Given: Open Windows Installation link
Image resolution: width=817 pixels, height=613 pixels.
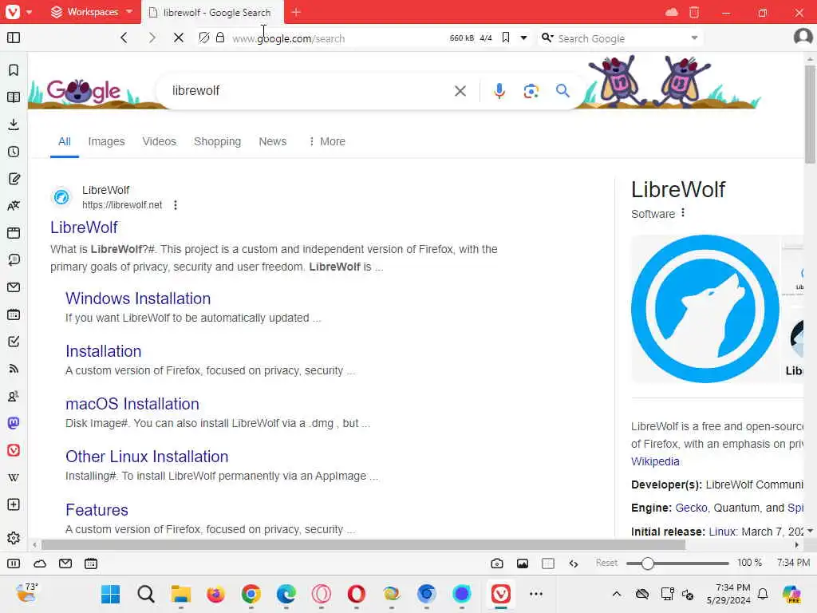Looking at the screenshot, I should pos(138,299).
